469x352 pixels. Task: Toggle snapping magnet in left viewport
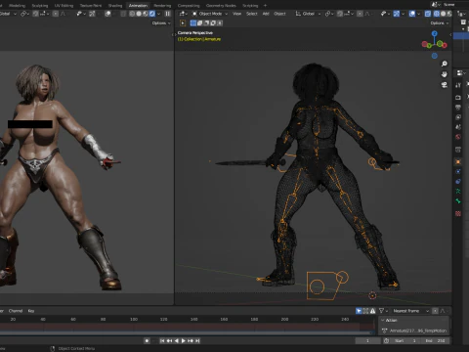click(x=35, y=14)
